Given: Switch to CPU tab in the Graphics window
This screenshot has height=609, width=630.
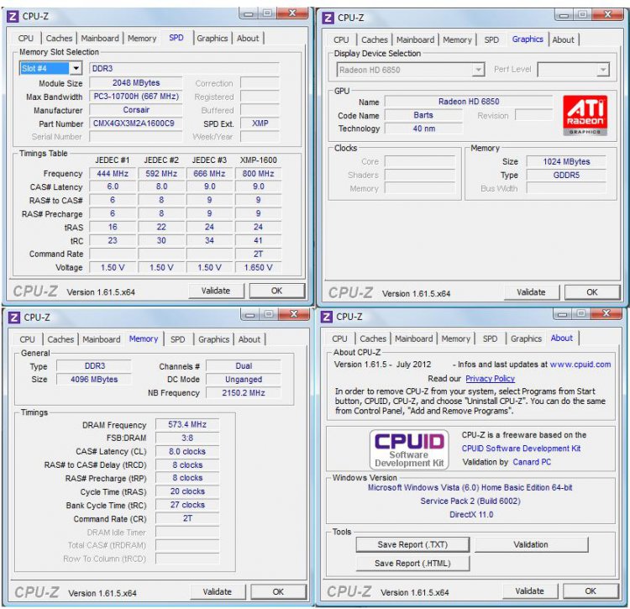Looking at the screenshot, I should 341,39.
